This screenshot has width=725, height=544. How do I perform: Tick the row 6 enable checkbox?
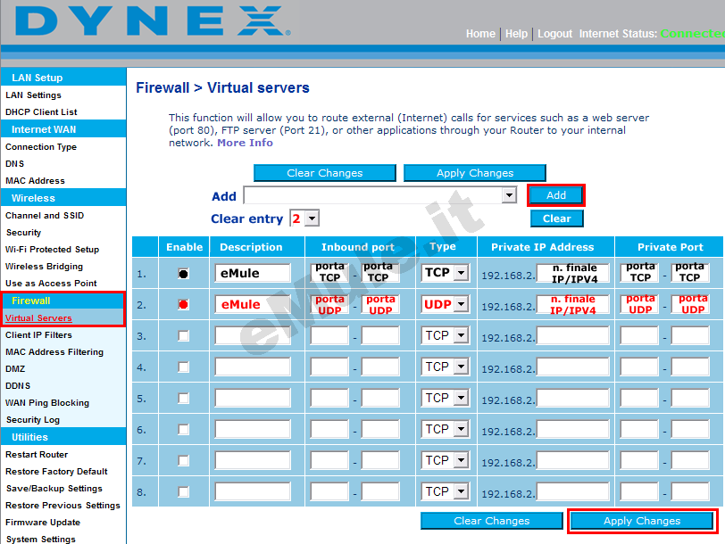click(183, 430)
